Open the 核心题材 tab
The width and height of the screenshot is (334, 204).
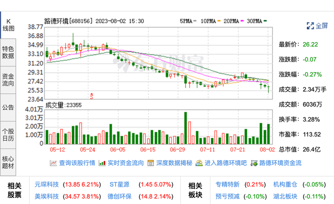point(8,162)
